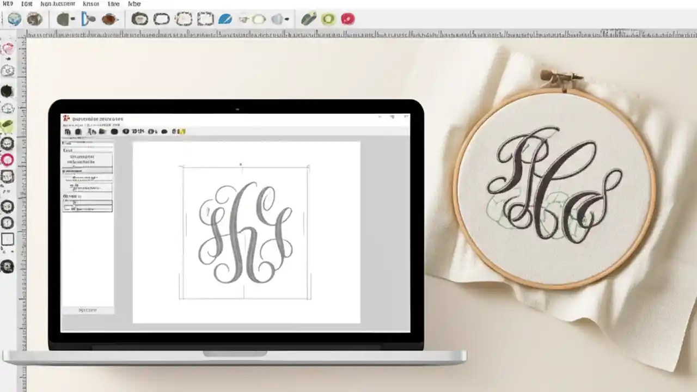Viewport: 697px width, 392px height.
Task: Select the green pencil edit icon
Action: point(308,19)
